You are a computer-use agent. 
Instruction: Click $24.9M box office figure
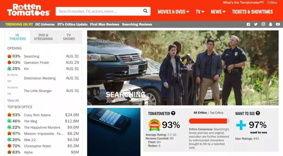[72, 115]
